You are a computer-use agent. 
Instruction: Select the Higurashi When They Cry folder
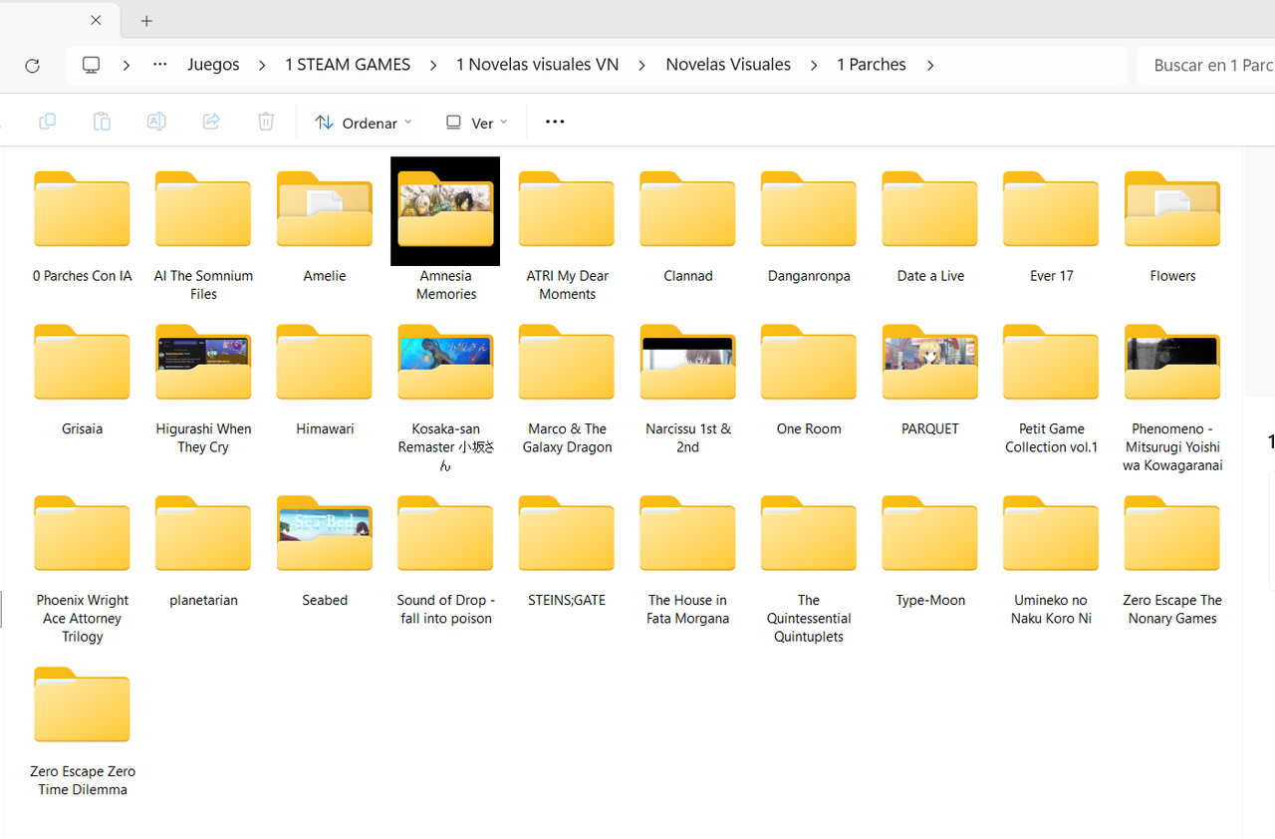(203, 363)
